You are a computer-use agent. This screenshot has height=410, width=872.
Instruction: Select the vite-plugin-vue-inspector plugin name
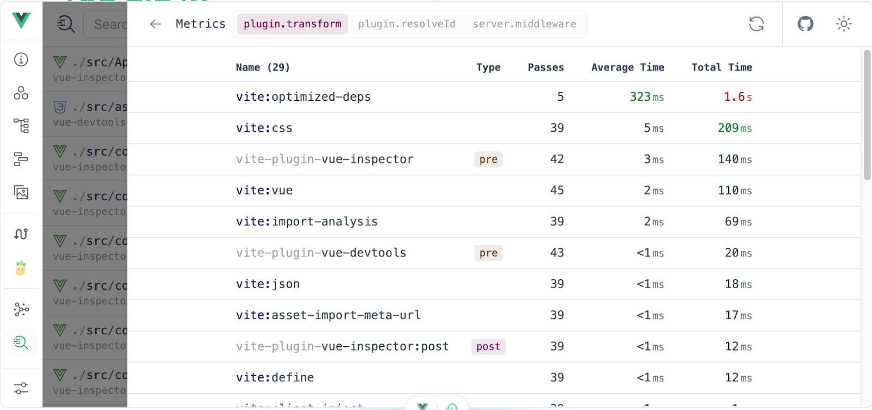pyautogui.click(x=325, y=160)
